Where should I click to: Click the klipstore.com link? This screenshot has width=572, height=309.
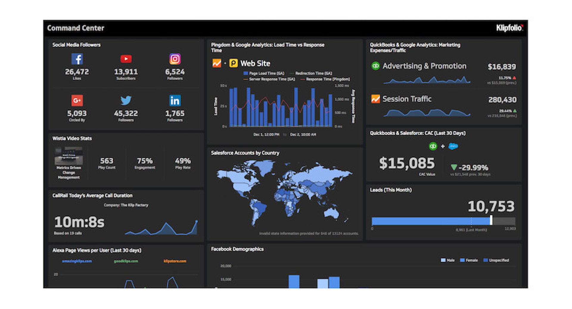(x=175, y=261)
